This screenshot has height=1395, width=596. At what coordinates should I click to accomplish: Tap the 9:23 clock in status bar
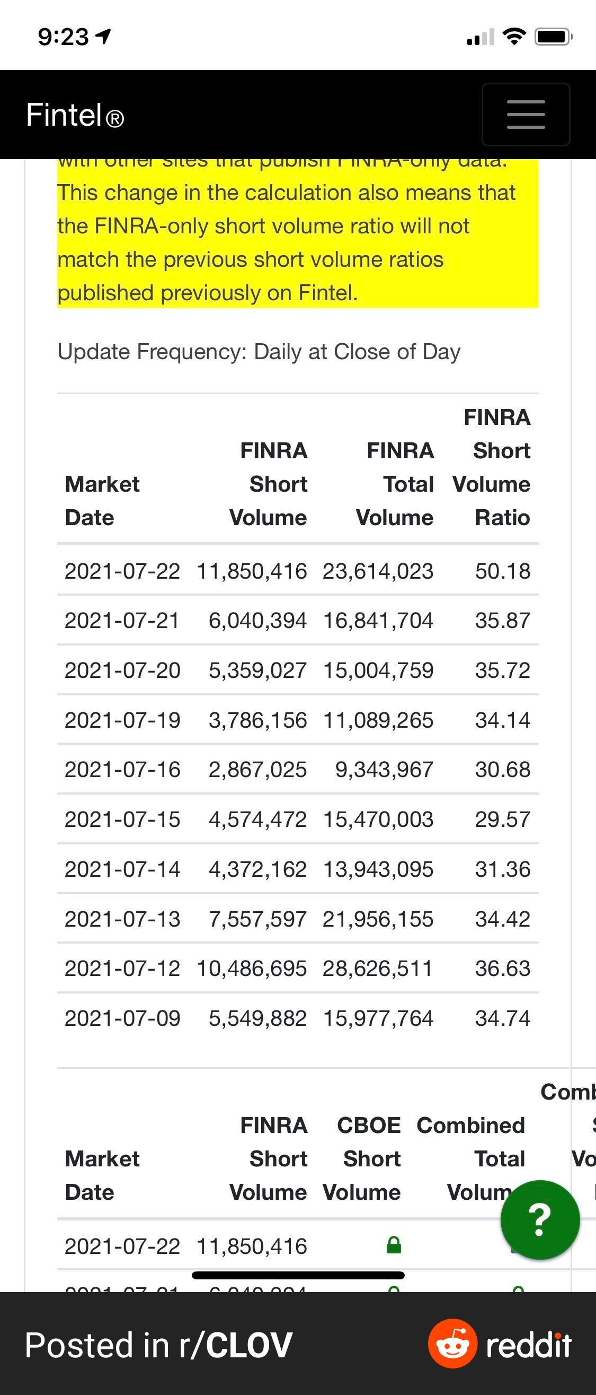(x=63, y=37)
